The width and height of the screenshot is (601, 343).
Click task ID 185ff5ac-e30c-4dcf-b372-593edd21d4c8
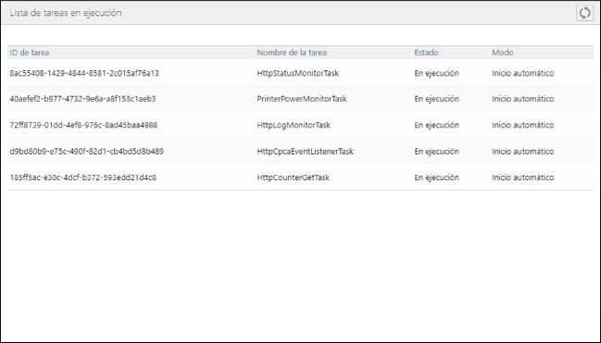coord(82,178)
